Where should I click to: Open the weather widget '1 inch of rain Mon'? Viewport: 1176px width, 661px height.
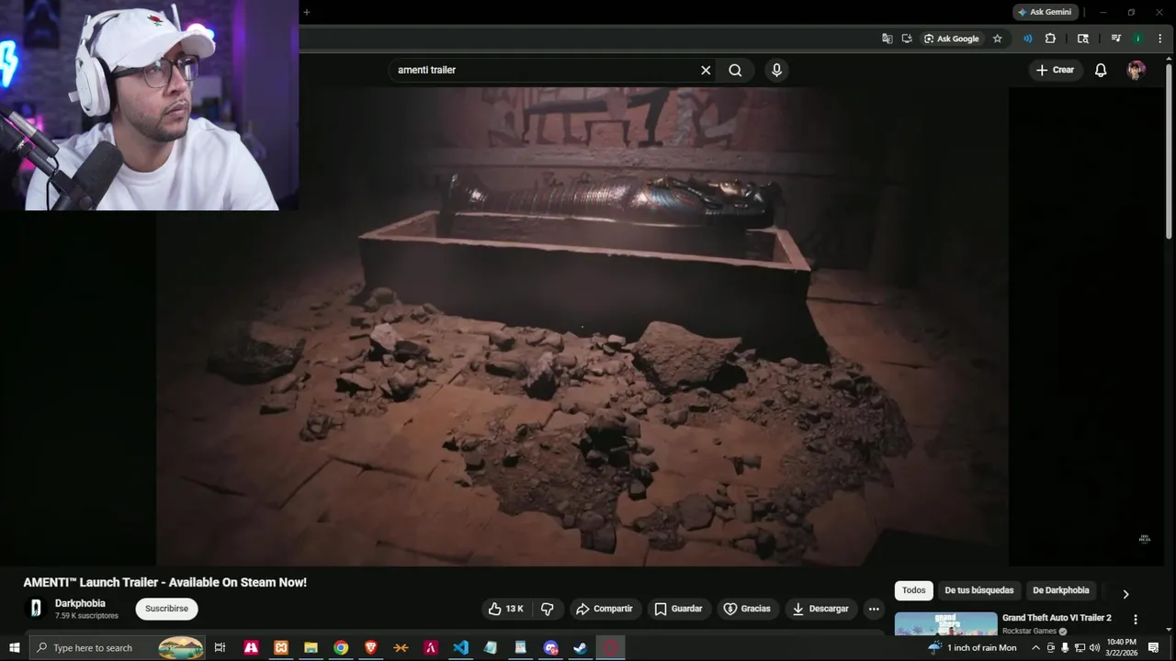(x=972, y=647)
